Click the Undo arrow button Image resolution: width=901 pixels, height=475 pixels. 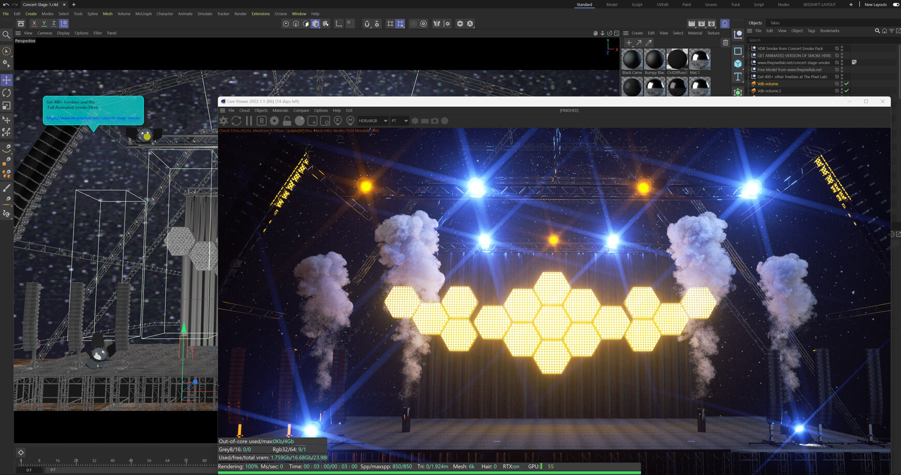tap(6, 5)
